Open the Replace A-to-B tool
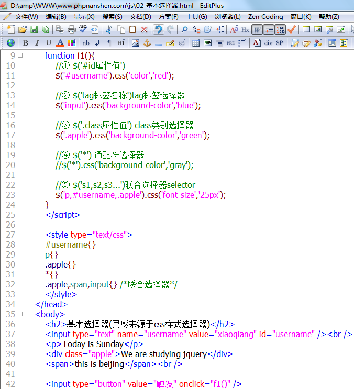The height and width of the screenshot is (389, 354). click(x=196, y=29)
